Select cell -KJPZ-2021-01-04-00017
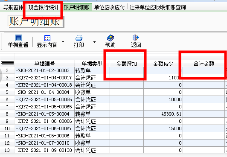This screenshot has width=227, height=157. pos(44,78)
